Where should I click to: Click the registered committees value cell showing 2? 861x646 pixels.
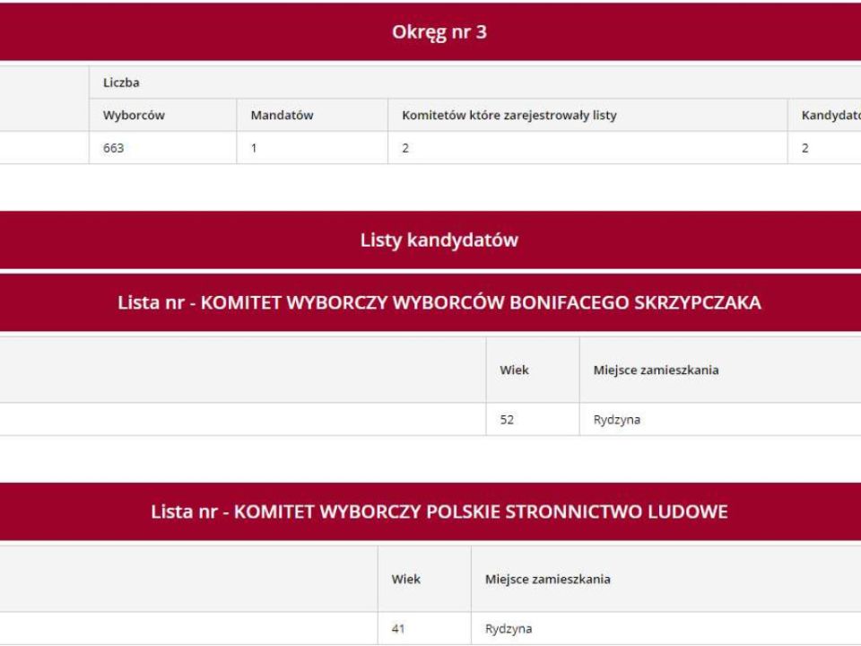click(405, 148)
